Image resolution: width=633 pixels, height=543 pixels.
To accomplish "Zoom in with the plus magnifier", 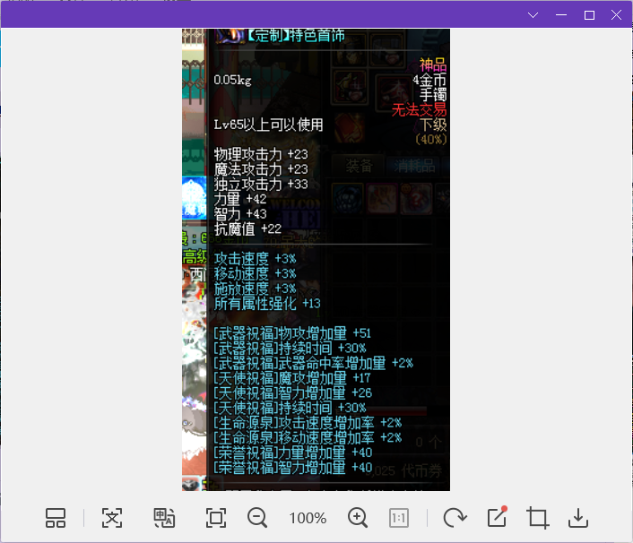I will [358, 518].
